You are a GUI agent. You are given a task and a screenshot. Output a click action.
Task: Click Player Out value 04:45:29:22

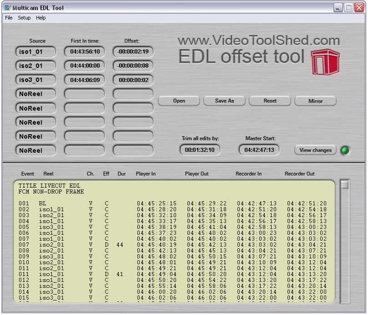[x=207, y=203]
